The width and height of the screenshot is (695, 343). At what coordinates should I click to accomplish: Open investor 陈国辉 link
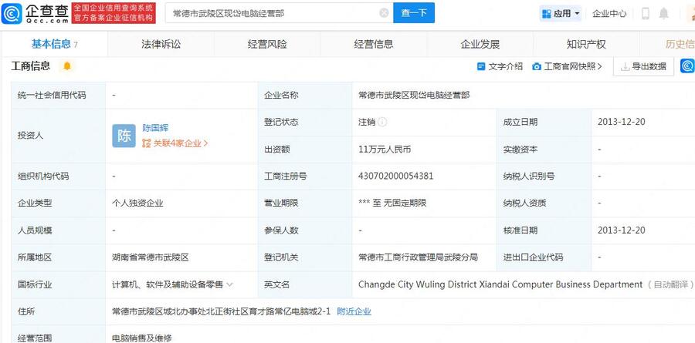point(155,128)
